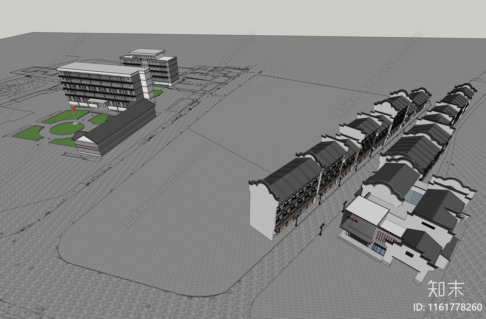The image size is (486, 319).
Task: Select the red flag on the flagpole
Action: 73,108
